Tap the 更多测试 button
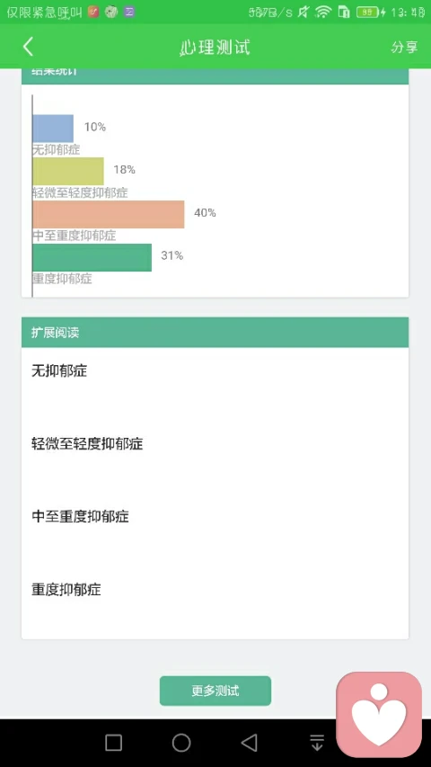The image size is (431, 767). point(215,691)
